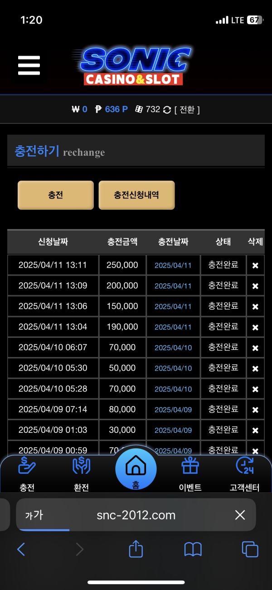Screen dimensions: 272x590
Task: Open the hamburger menu
Action: point(29,65)
